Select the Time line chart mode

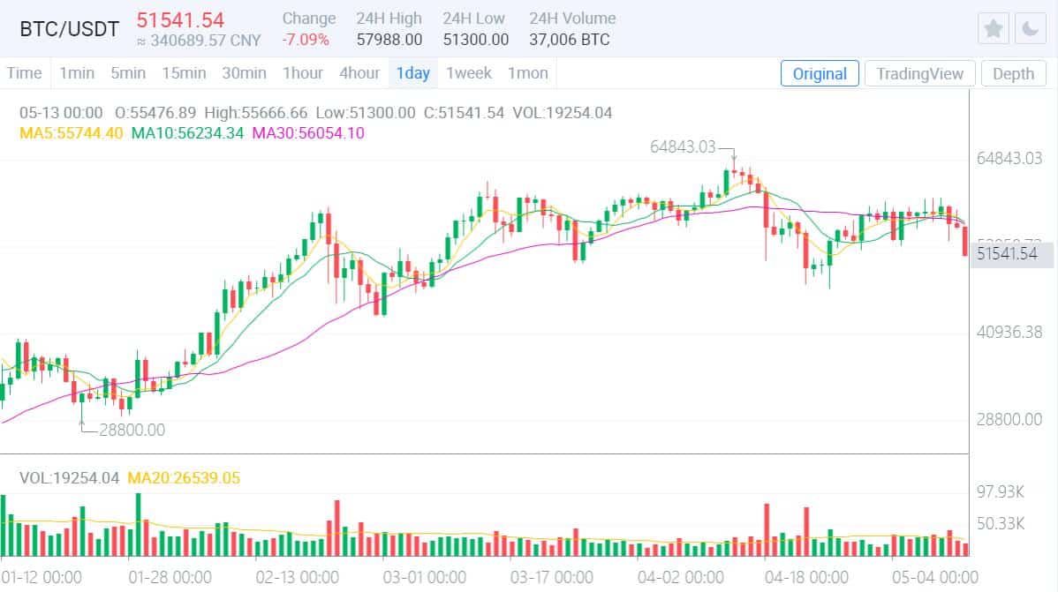(25, 73)
